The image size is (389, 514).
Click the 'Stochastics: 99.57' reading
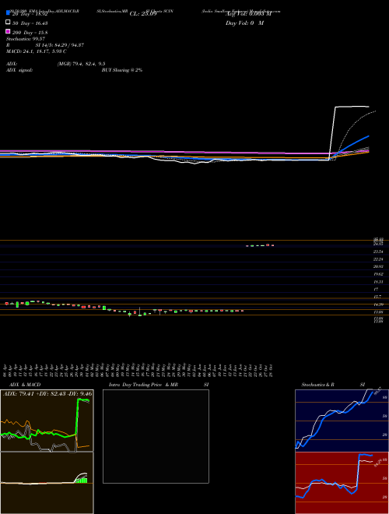(x=26, y=39)
